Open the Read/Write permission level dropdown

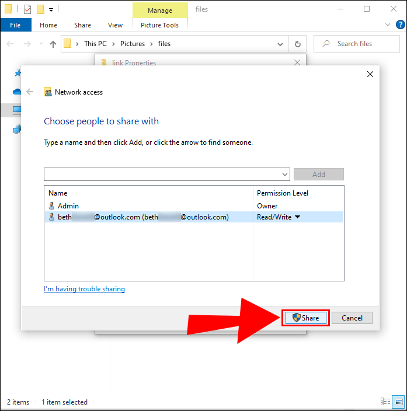[298, 217]
